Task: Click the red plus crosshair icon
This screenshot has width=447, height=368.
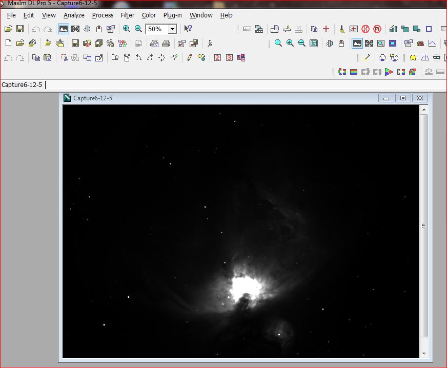Action: tap(326, 29)
